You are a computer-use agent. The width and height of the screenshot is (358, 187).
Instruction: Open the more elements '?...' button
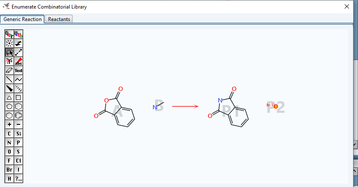18,178
